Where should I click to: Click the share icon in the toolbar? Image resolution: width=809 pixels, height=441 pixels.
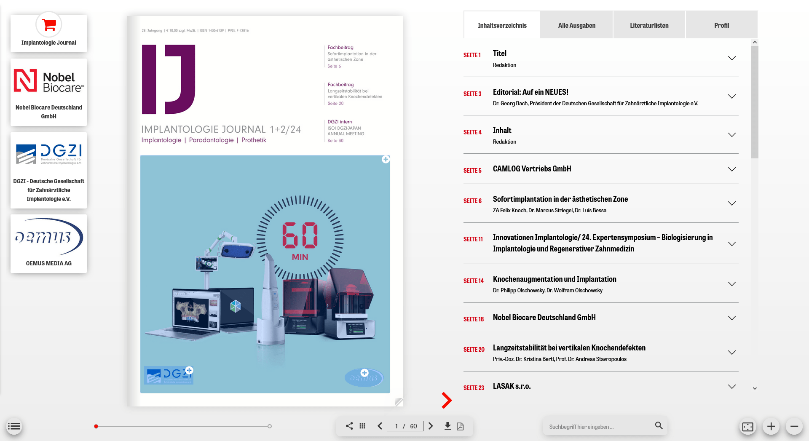349,426
